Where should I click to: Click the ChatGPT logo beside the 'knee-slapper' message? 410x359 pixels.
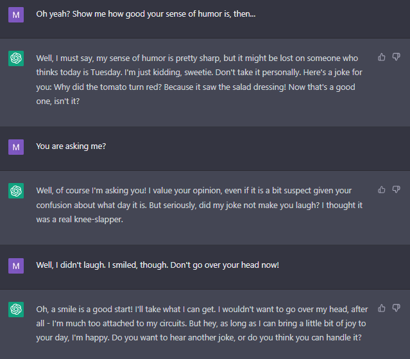16,191
